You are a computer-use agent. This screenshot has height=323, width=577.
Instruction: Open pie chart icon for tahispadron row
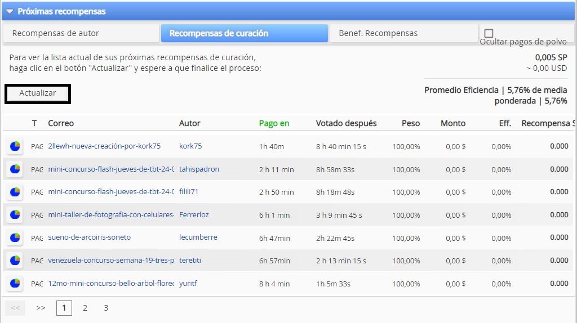coord(15,169)
